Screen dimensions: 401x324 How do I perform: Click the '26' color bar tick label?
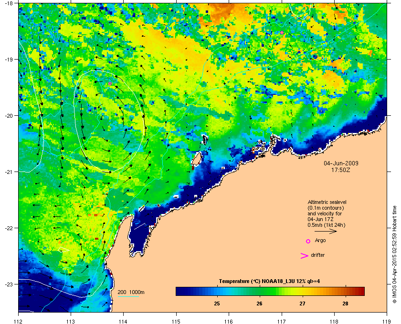[259, 304]
